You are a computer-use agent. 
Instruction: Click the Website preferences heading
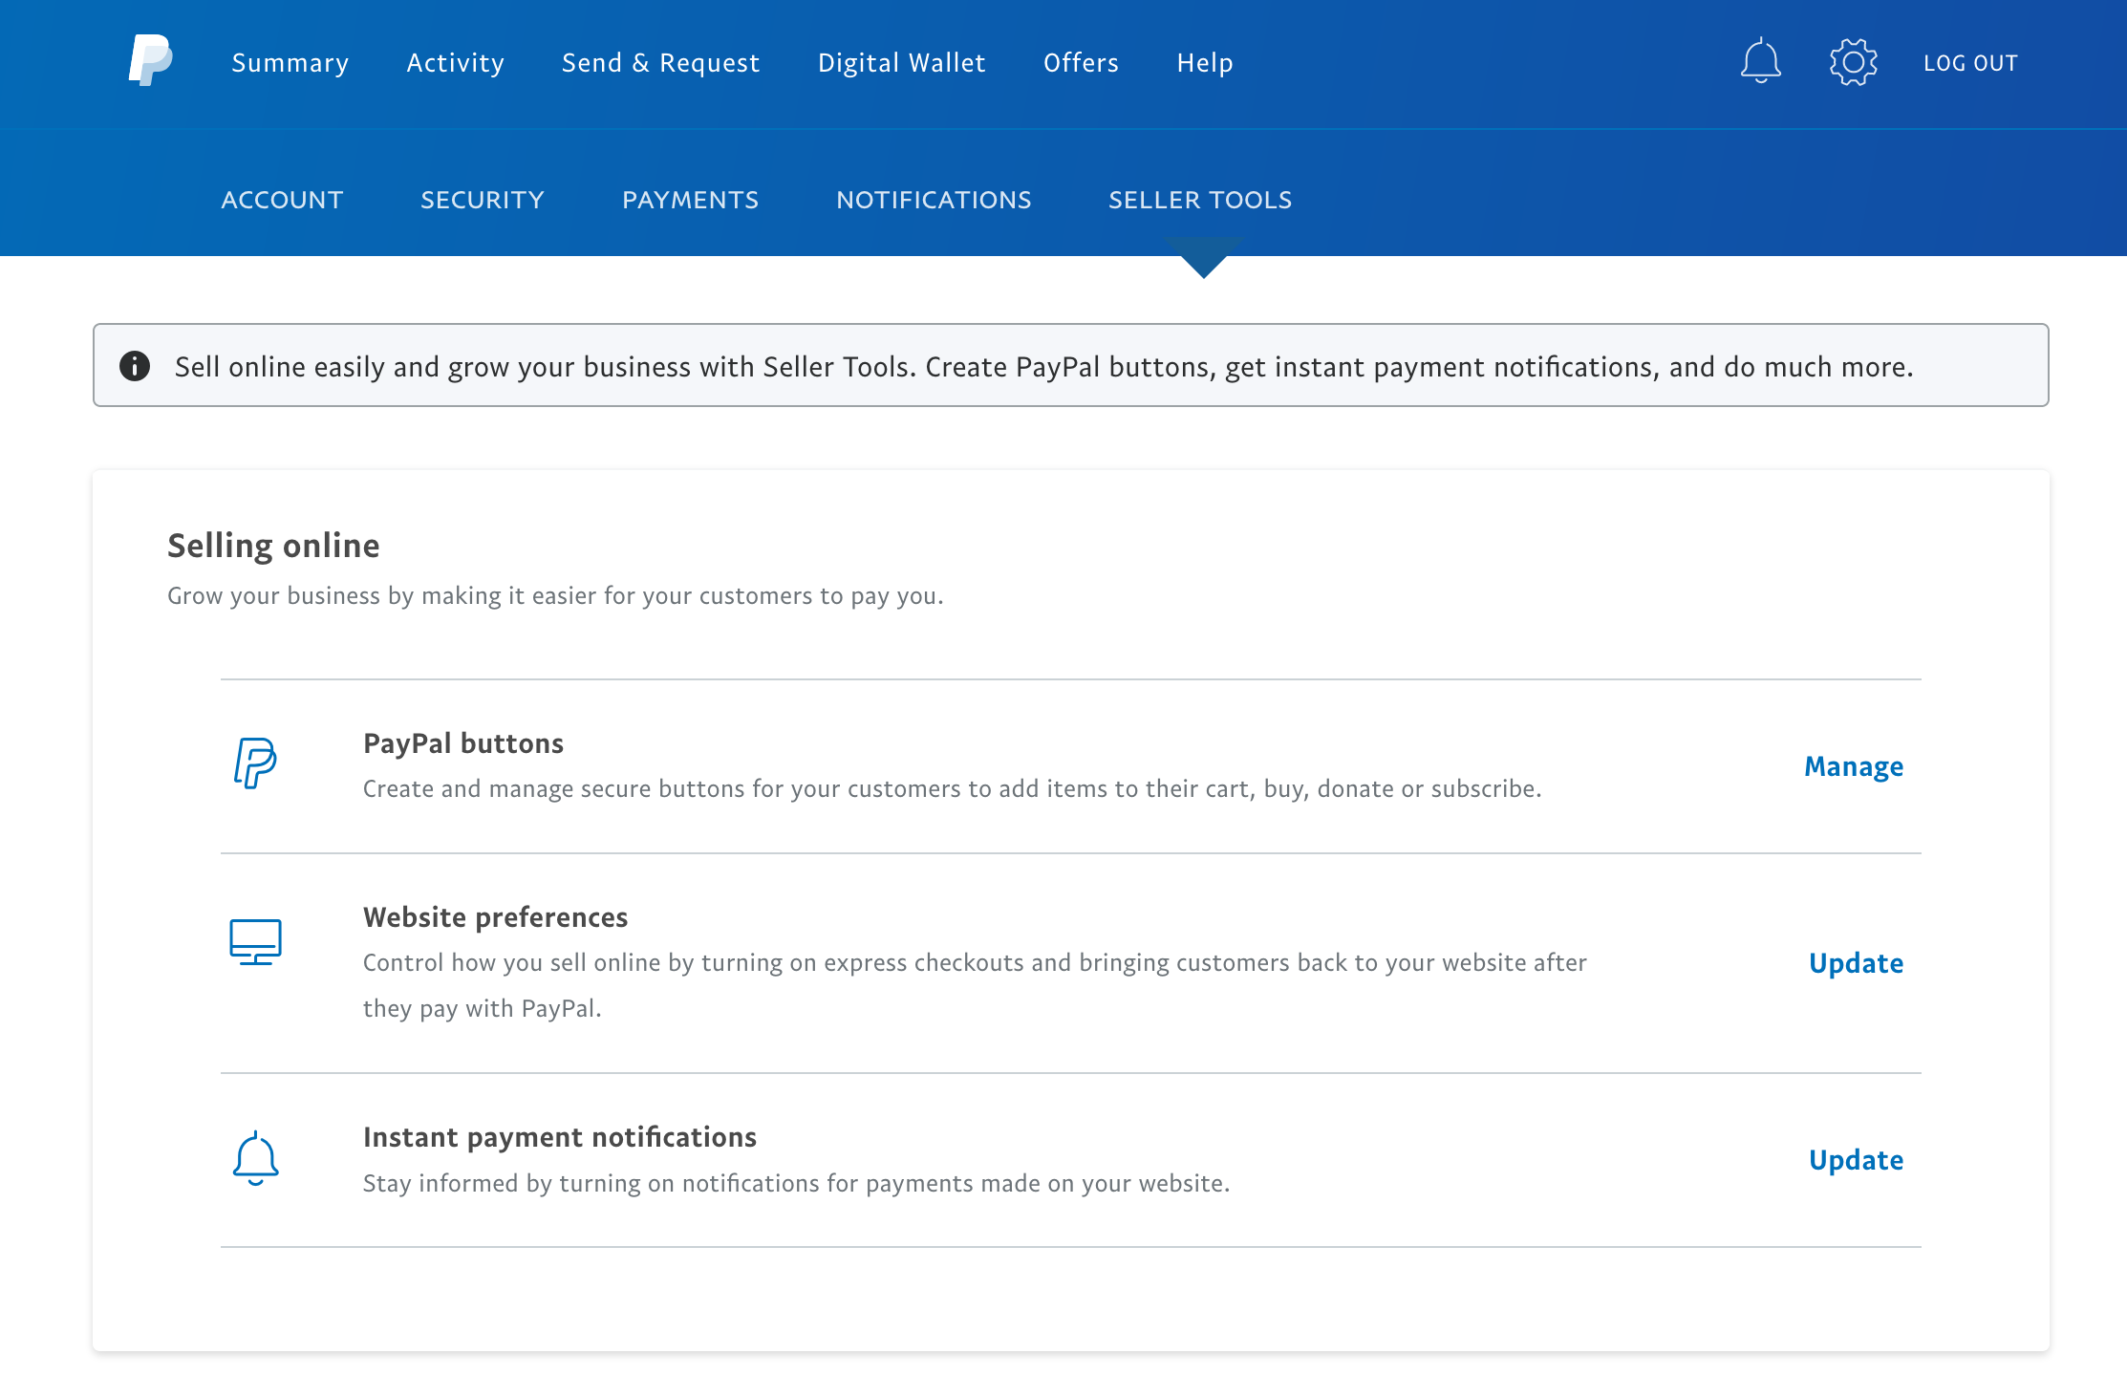point(496,917)
